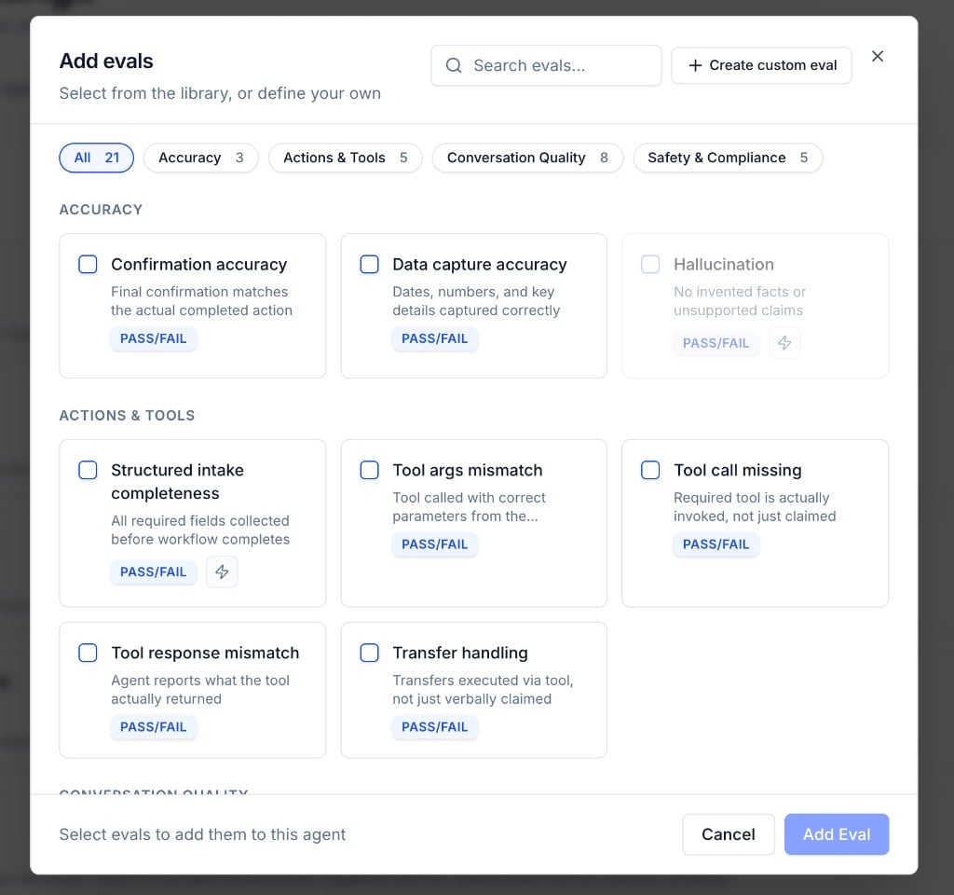
Task: Click 'Select from the library, or define your own'
Action: tap(220, 93)
